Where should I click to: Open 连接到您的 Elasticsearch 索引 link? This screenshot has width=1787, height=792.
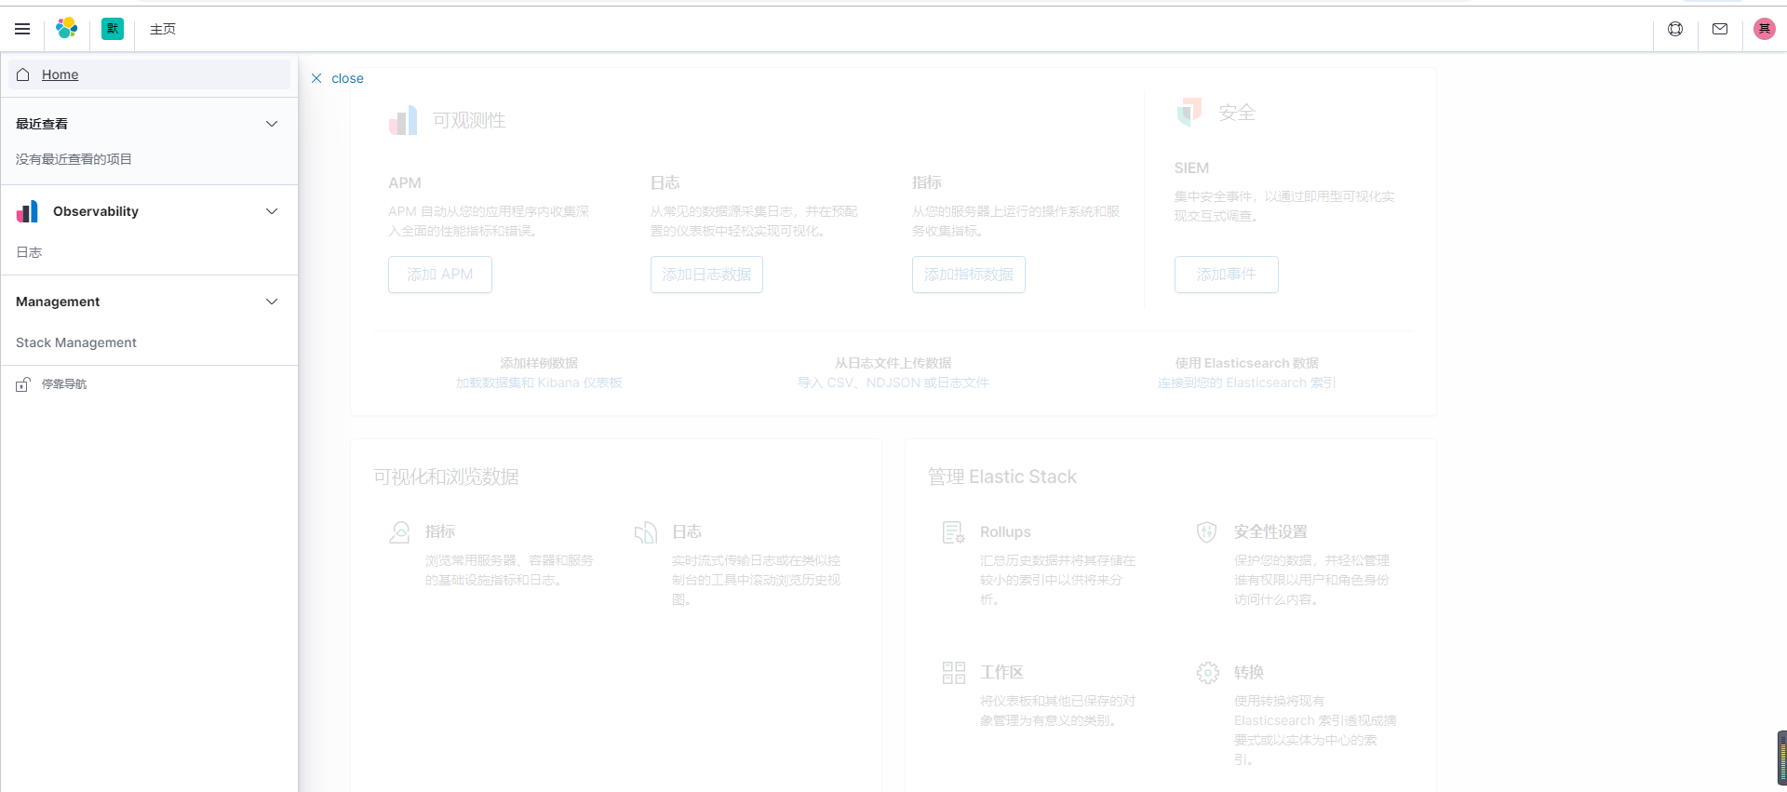pyautogui.click(x=1247, y=383)
